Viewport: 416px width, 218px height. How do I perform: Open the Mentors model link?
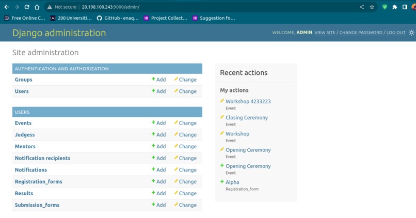tap(25, 147)
